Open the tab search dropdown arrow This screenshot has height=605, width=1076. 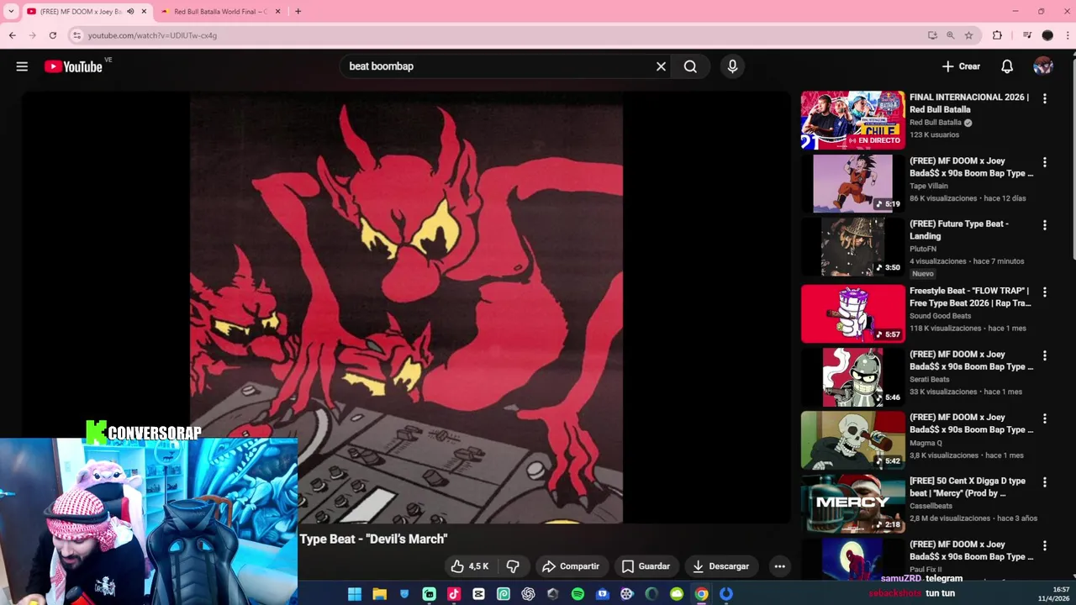pos(11,12)
